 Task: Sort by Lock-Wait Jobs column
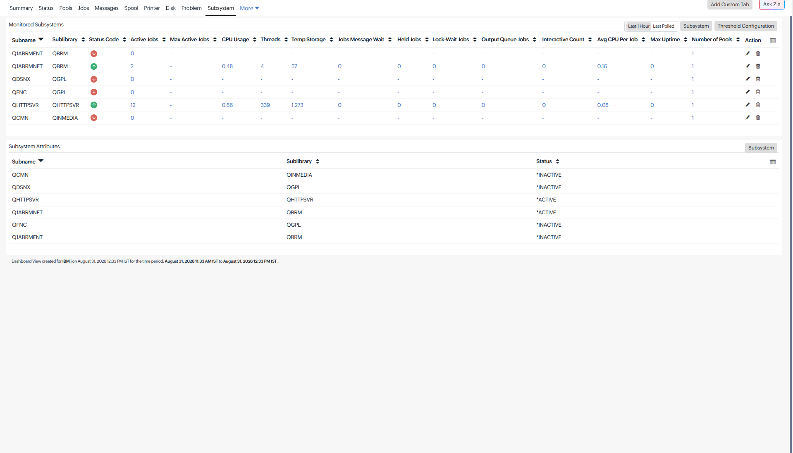(x=454, y=40)
